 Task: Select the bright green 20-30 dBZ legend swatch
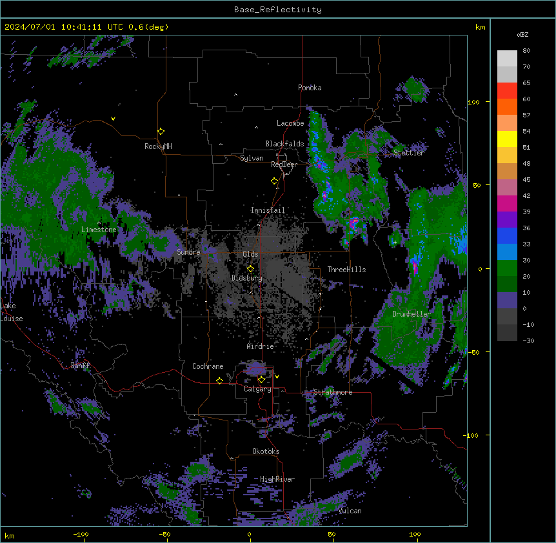[507, 268]
